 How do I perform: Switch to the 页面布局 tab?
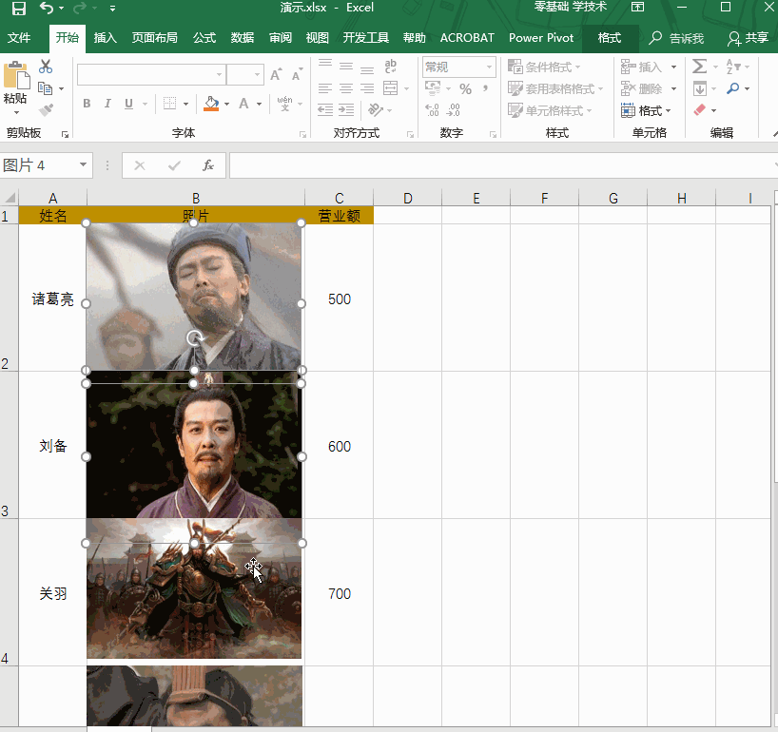(154, 38)
